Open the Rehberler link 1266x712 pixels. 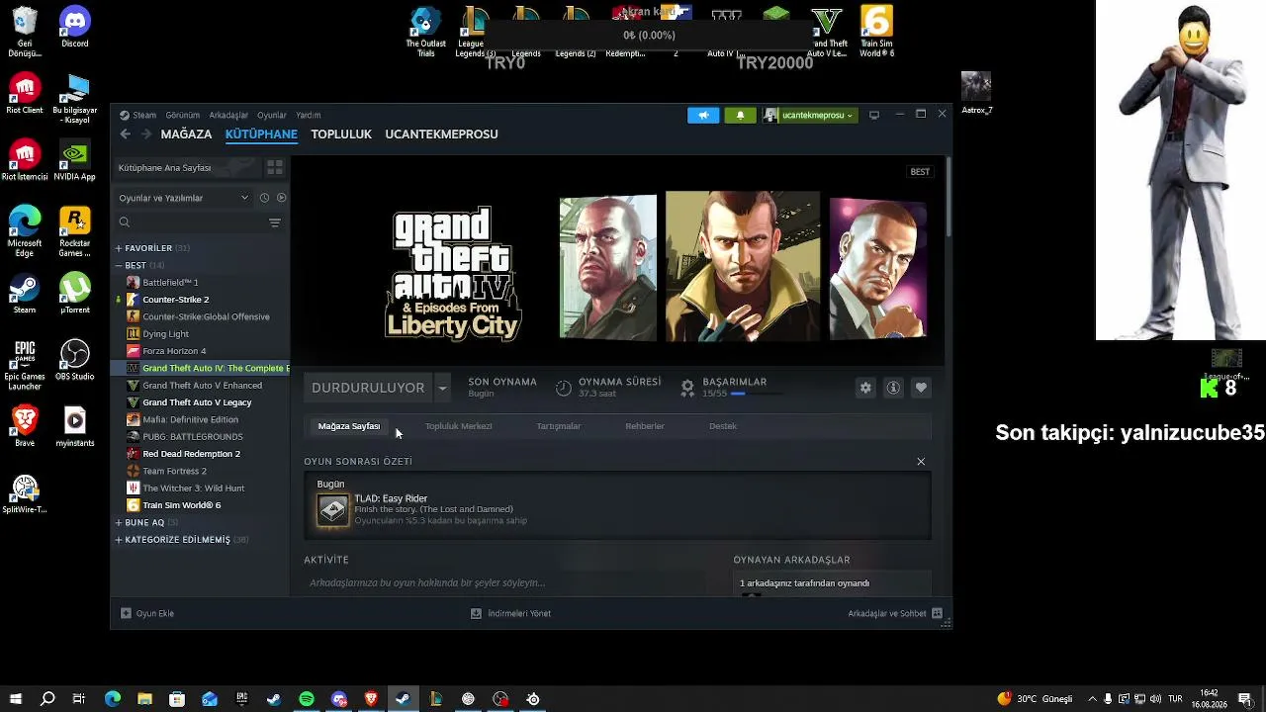click(x=645, y=426)
